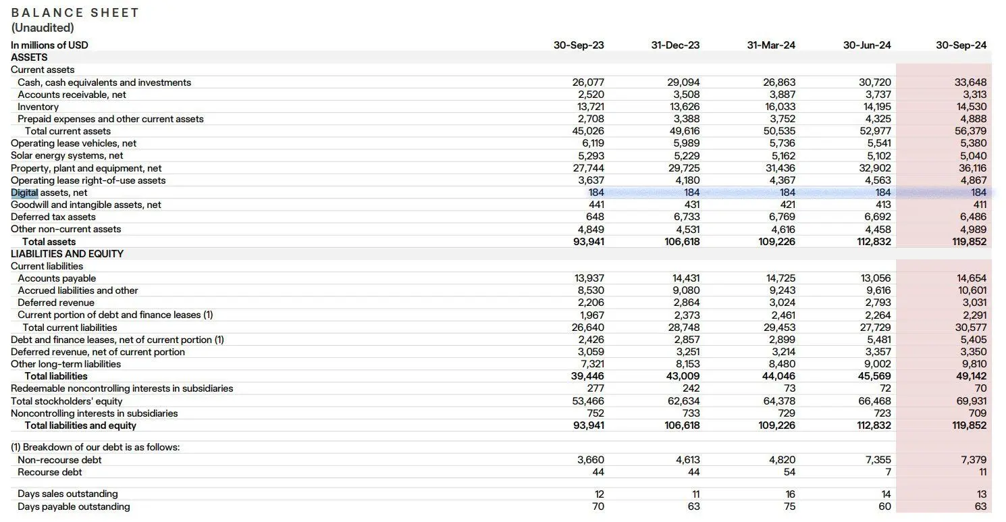Click the 'LIABILITIES AND EQUITY' section heading
This screenshot has height=522, width=1006.
tap(67, 254)
